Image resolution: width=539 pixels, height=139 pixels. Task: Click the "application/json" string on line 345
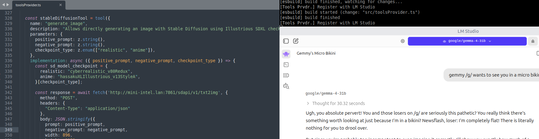(x=108, y=108)
